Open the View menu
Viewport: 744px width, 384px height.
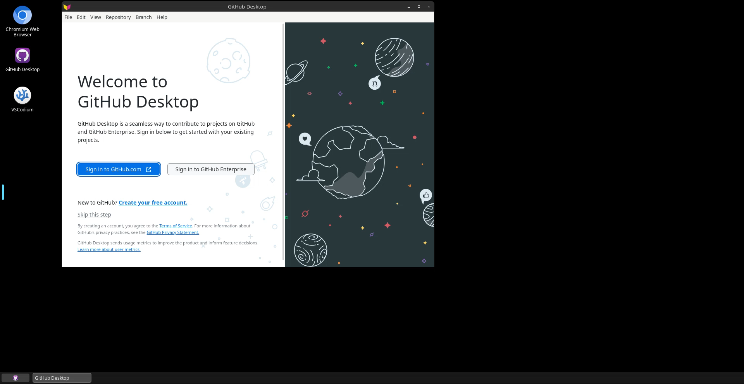click(x=95, y=17)
